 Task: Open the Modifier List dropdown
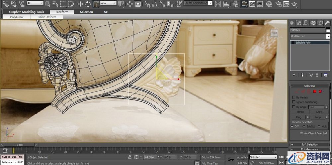click(x=328, y=36)
